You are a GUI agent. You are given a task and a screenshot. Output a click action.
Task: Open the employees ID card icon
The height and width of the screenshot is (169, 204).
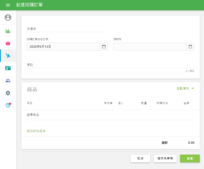[8, 68]
